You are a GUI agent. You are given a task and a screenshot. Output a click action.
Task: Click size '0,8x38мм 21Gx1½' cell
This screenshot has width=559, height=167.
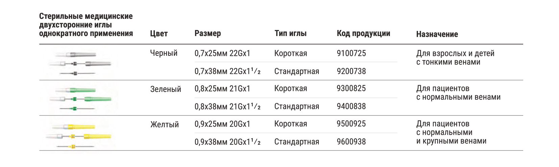pos(228,106)
